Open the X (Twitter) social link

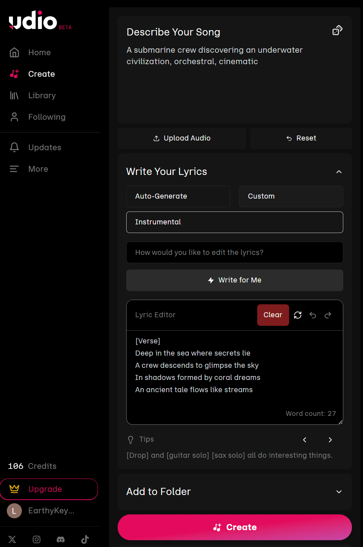(x=12, y=539)
